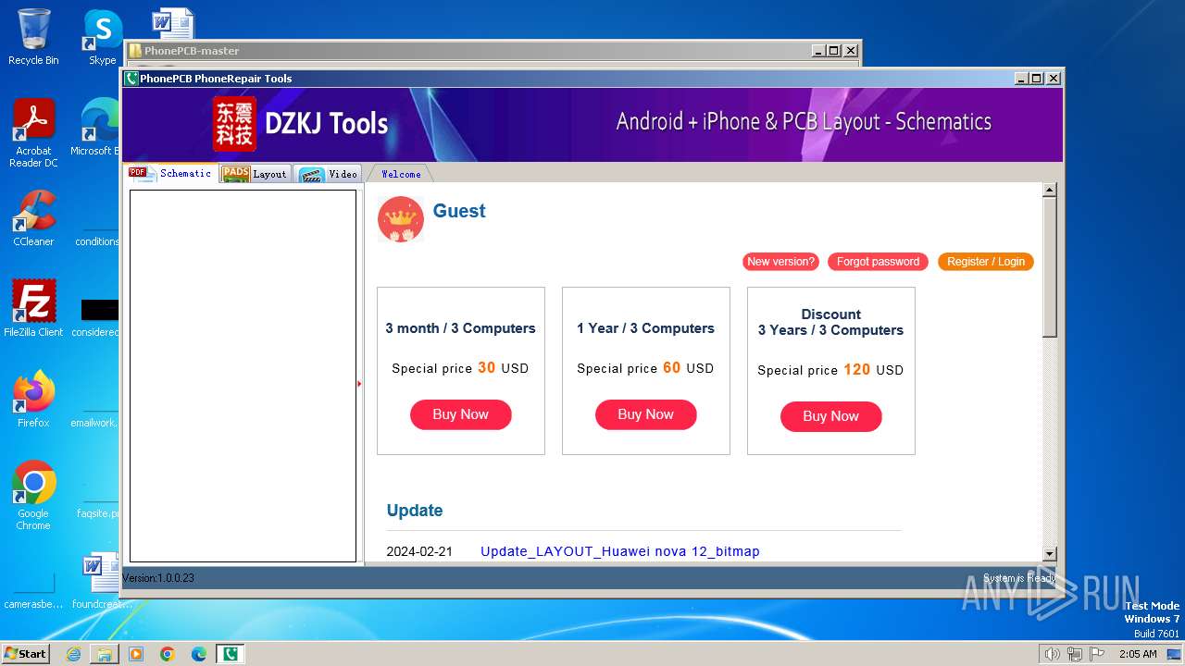The width and height of the screenshot is (1185, 666).
Task: Select the Welcome tab
Action: [401, 174]
